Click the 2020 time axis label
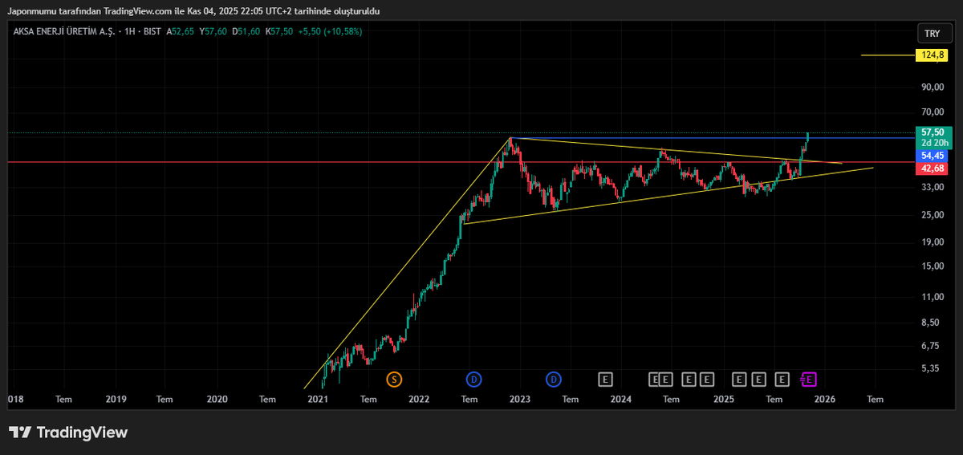The height and width of the screenshot is (455, 963). pos(217,399)
